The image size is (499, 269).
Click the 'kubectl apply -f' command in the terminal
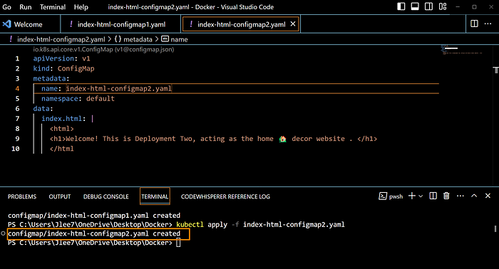click(207, 225)
